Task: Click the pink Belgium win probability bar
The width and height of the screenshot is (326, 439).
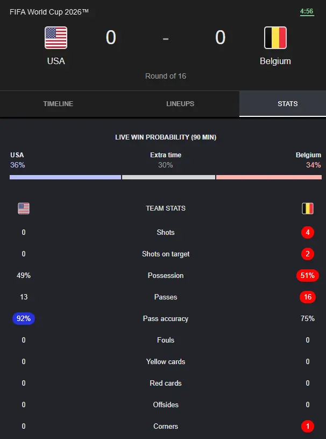Action: (269, 177)
